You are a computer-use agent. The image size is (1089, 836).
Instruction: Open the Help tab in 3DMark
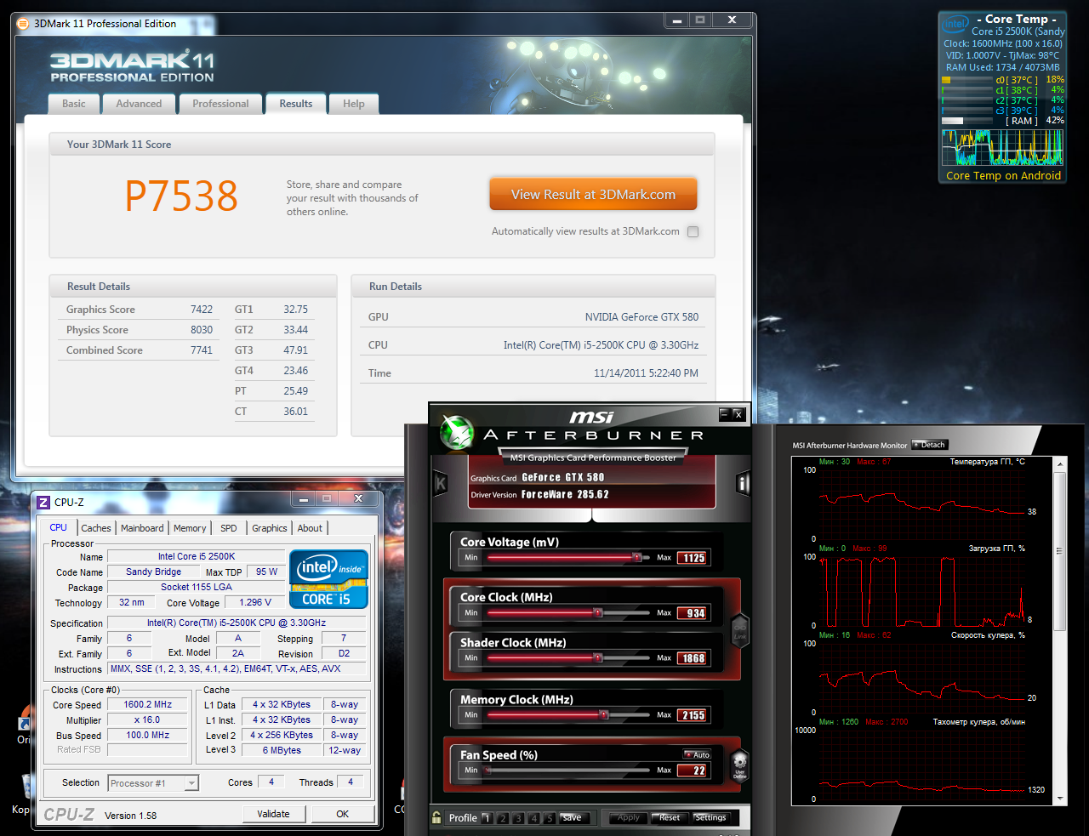click(x=354, y=104)
